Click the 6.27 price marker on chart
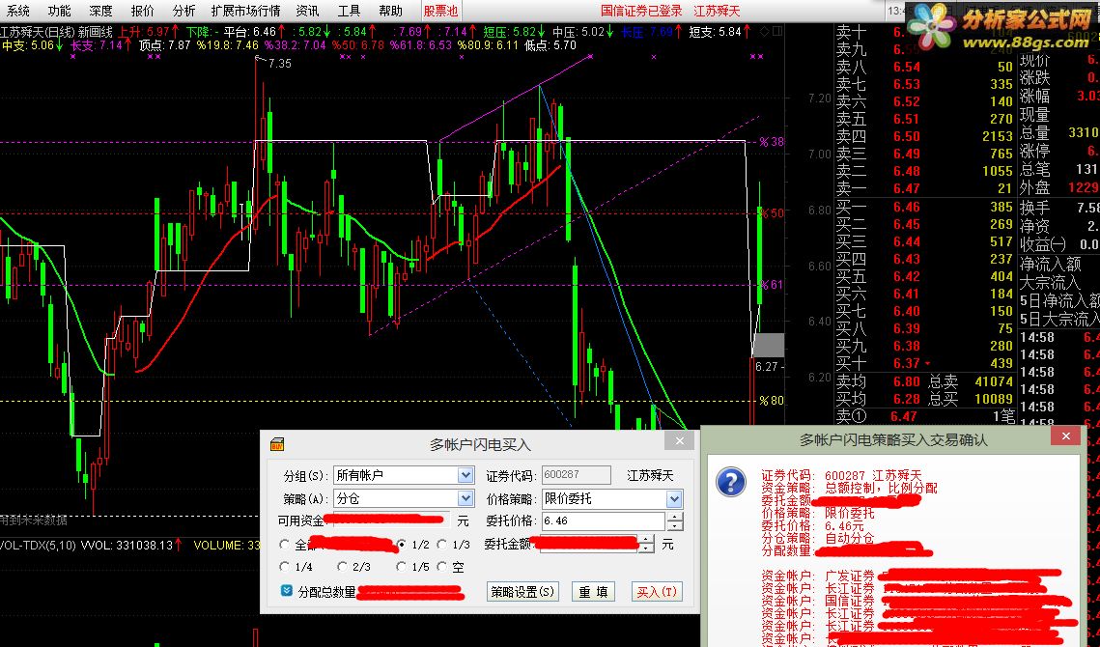The image size is (1100, 647). pyautogui.click(x=767, y=366)
